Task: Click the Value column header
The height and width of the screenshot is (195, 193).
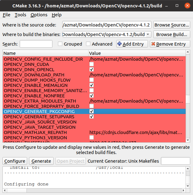Action: (x=137, y=53)
